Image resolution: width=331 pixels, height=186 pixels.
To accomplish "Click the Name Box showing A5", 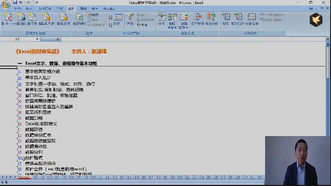I will point(18,39).
